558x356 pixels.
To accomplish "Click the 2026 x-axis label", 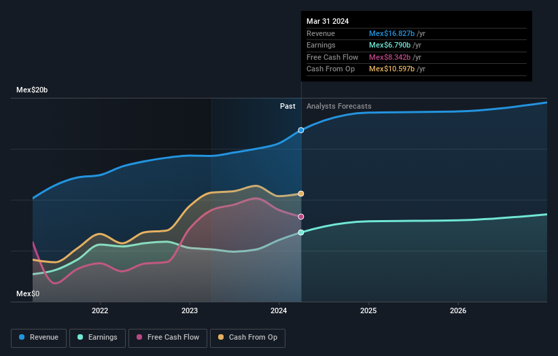I will tap(458, 310).
